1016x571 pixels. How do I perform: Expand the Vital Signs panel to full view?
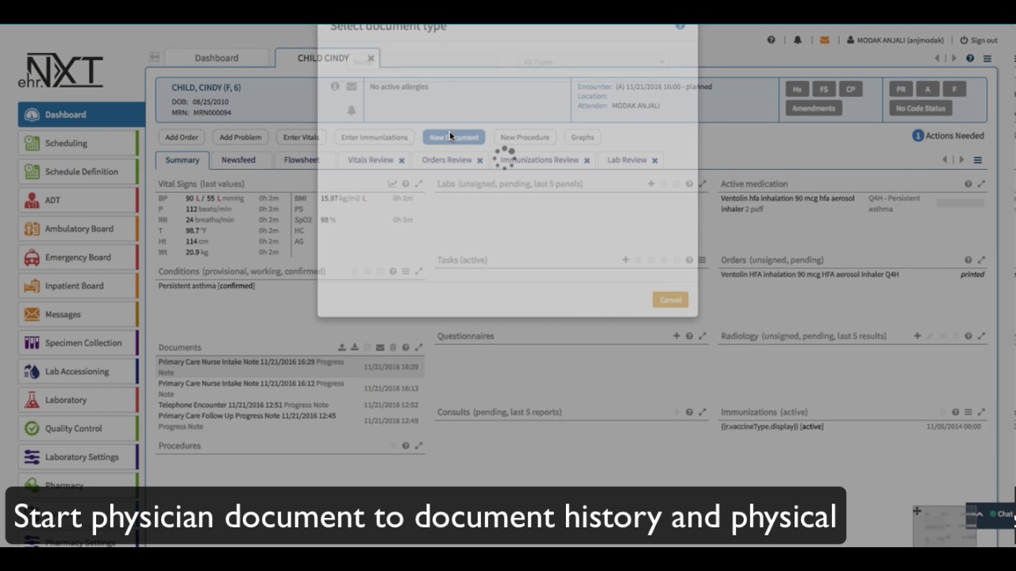418,184
